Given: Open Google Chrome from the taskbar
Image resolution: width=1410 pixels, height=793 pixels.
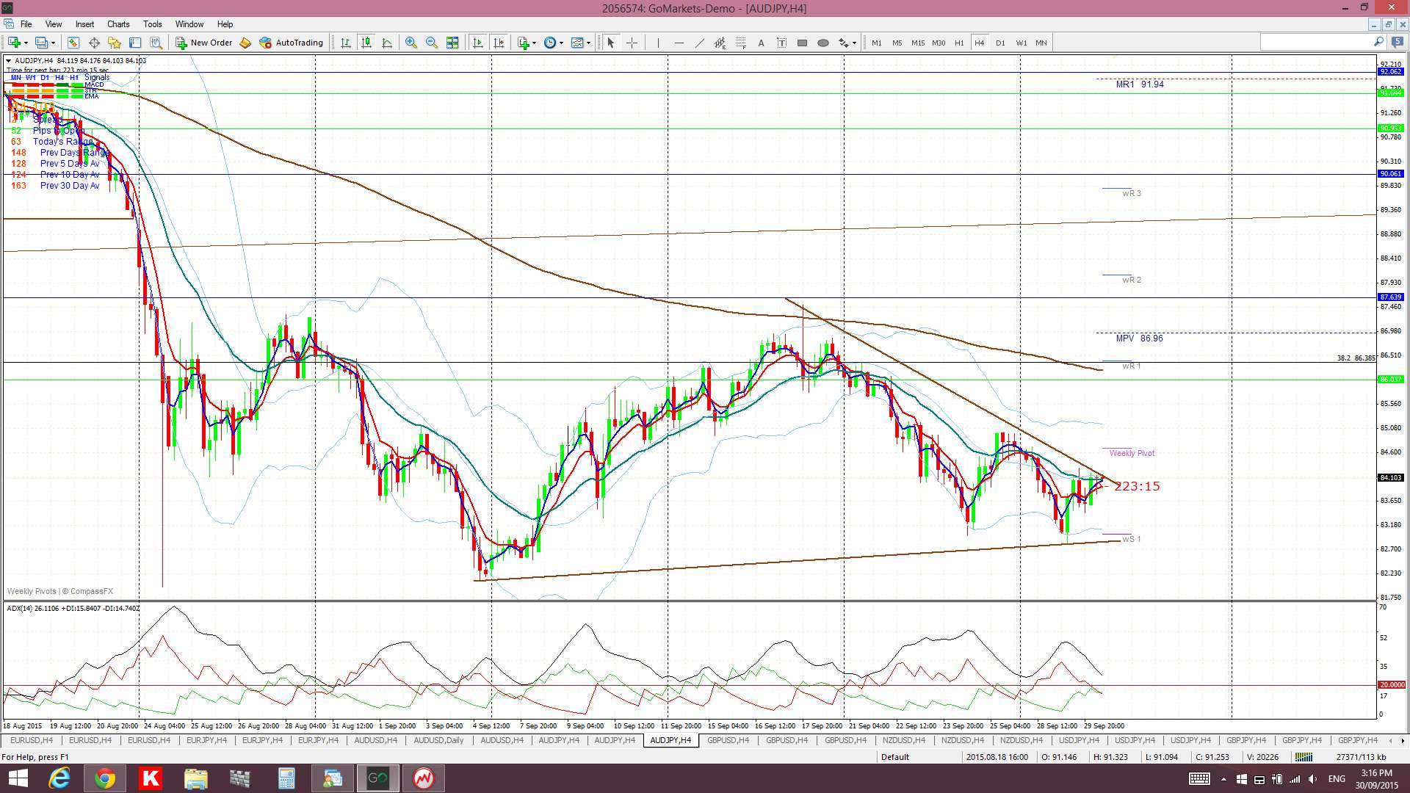Looking at the screenshot, I should (x=104, y=778).
